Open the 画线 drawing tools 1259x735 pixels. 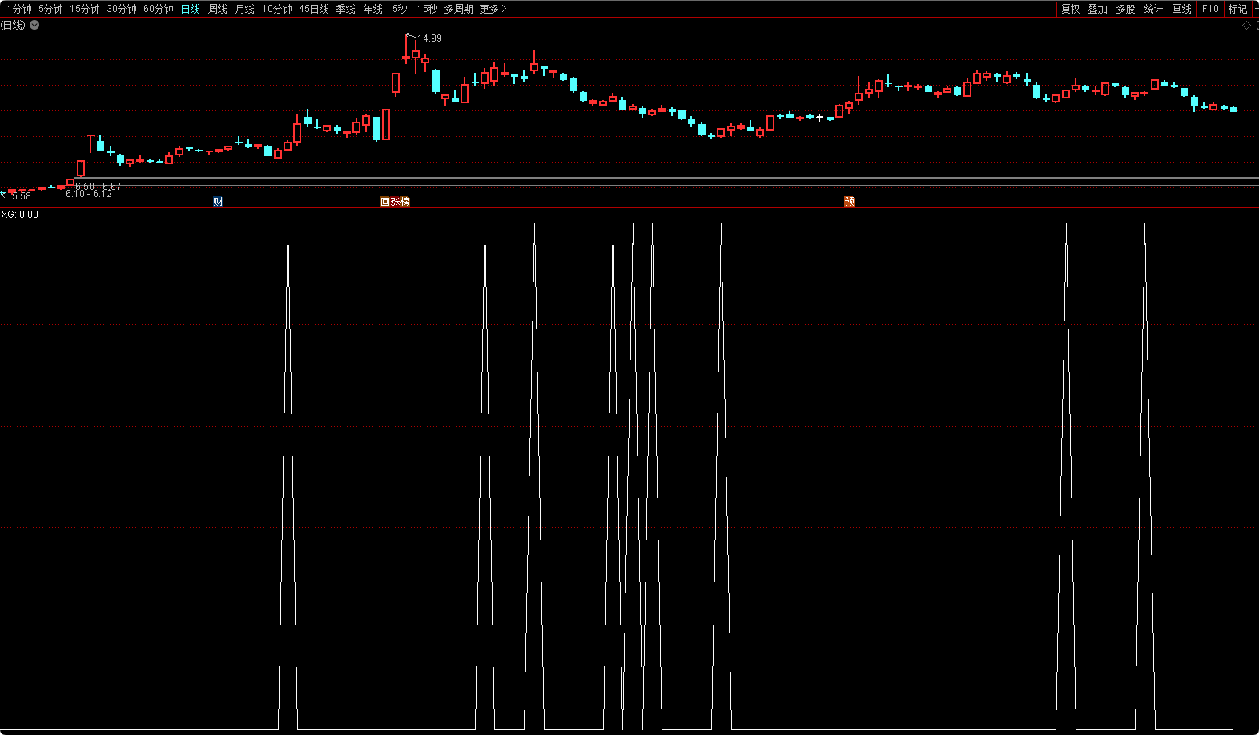pos(1181,9)
